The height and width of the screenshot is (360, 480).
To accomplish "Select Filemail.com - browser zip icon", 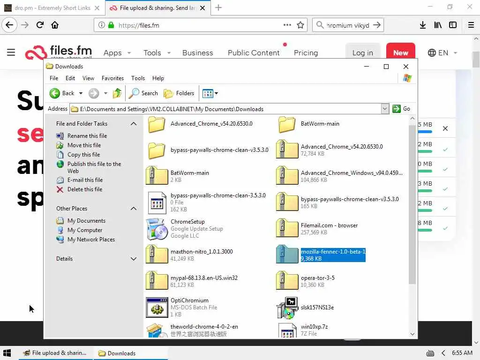I will click(x=287, y=228).
